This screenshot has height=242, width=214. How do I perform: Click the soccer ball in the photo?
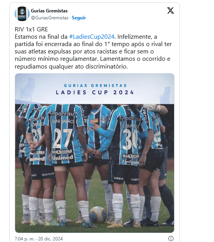point(98,215)
